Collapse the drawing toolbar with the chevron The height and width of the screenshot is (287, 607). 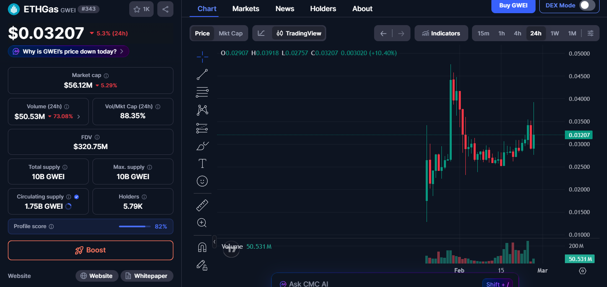(x=214, y=242)
